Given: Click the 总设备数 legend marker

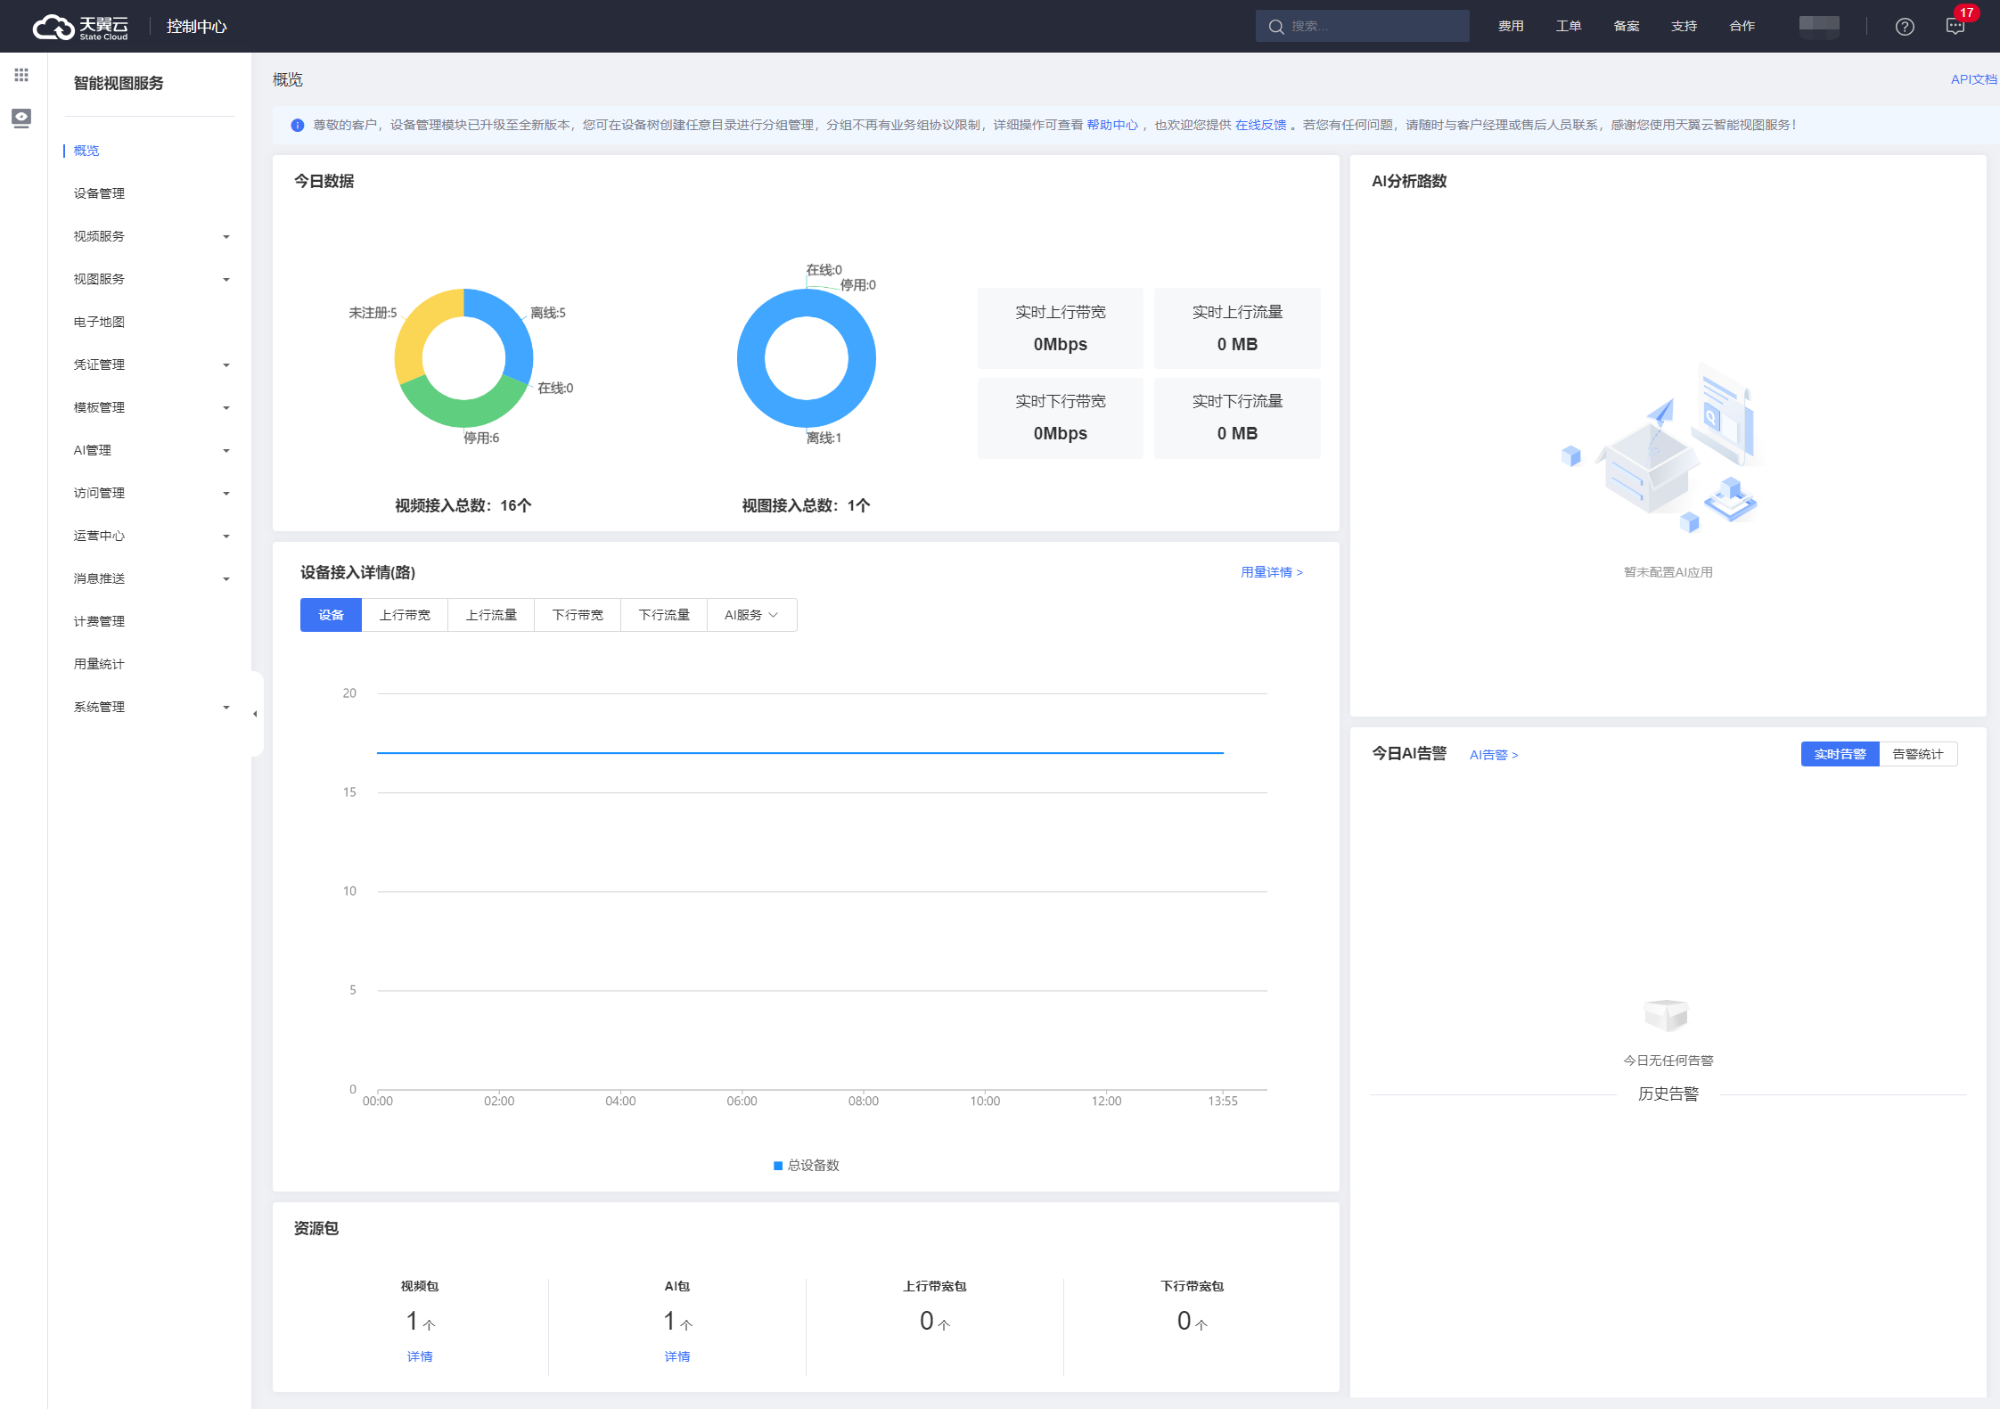Looking at the screenshot, I should pyautogui.click(x=778, y=1166).
